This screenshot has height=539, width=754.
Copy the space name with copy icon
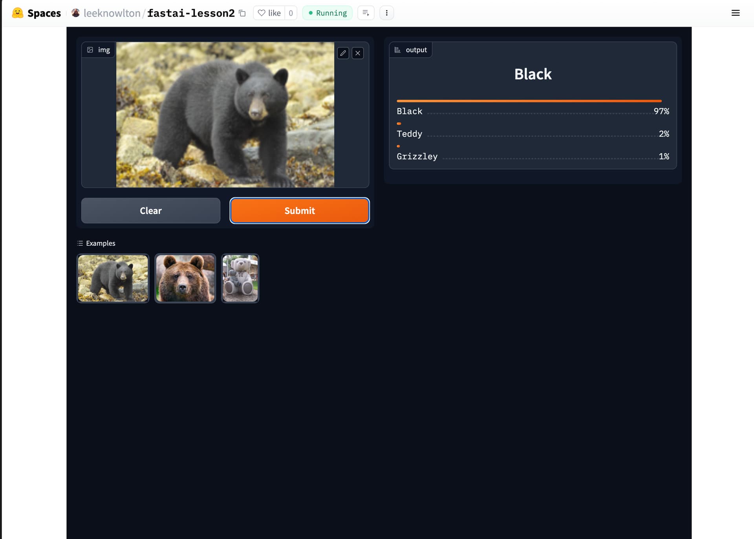pyautogui.click(x=242, y=13)
